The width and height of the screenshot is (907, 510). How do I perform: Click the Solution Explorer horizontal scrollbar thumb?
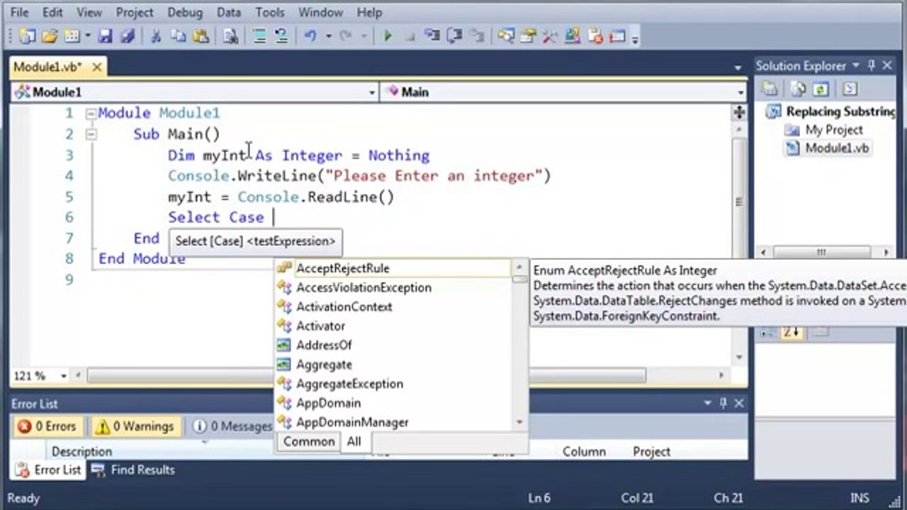tap(822, 252)
